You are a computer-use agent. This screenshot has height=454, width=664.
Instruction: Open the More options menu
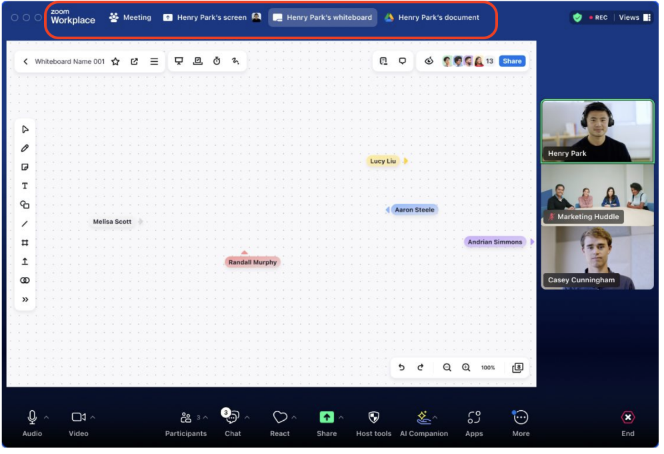coord(521,423)
